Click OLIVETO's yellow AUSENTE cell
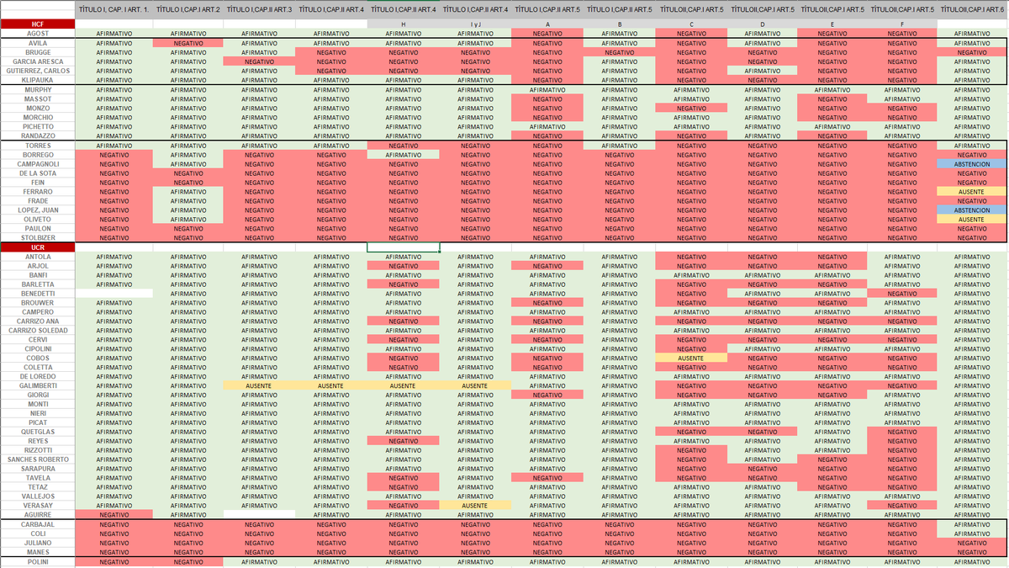 tap(972, 220)
